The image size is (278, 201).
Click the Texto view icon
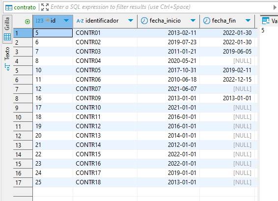pos(7,67)
